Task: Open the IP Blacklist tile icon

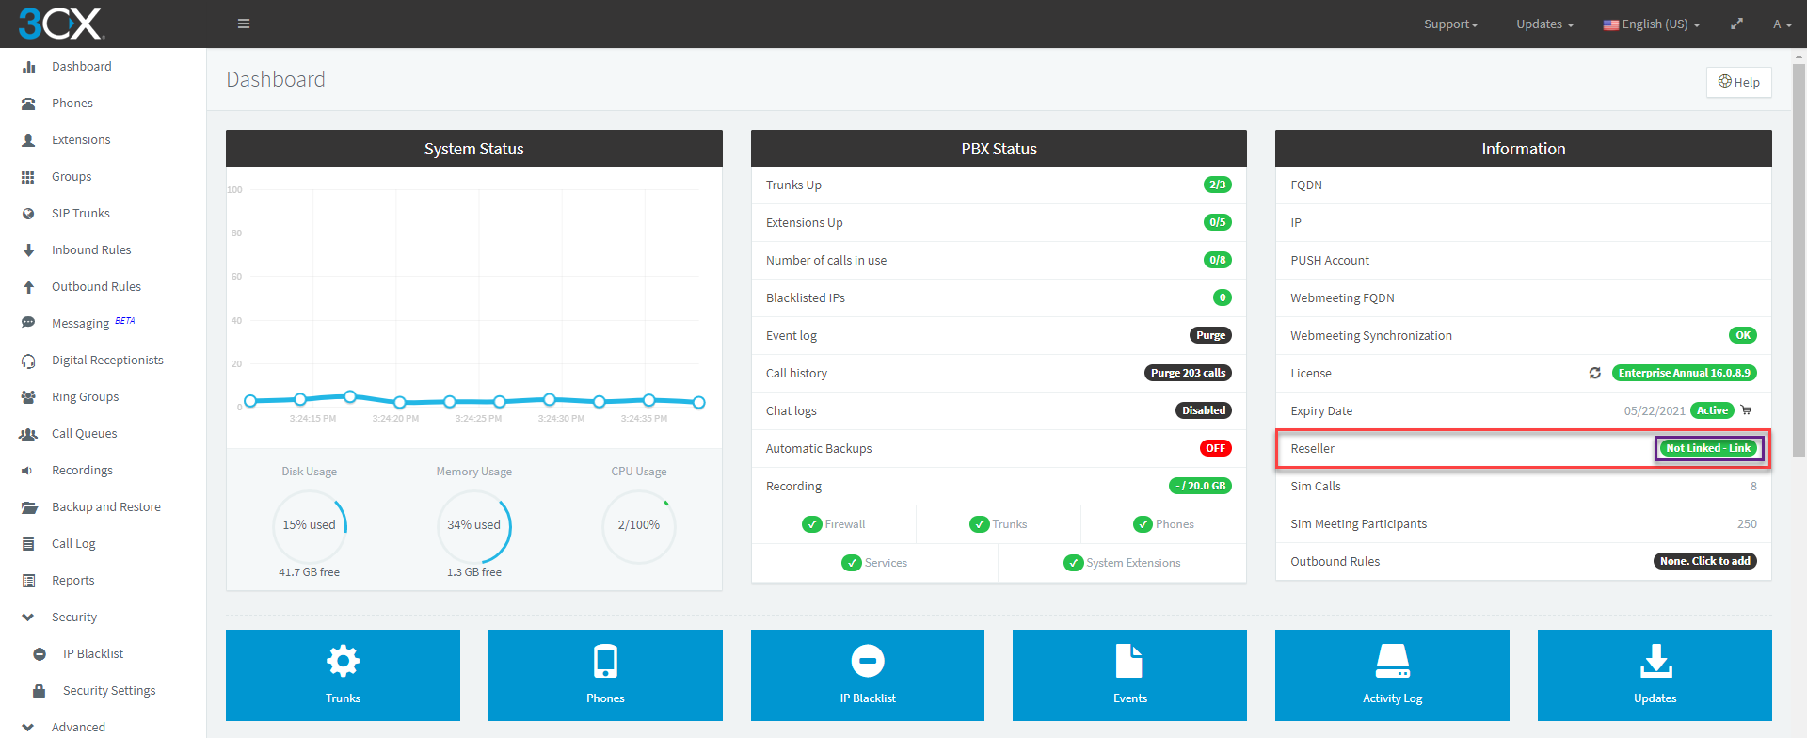Action: click(867, 661)
